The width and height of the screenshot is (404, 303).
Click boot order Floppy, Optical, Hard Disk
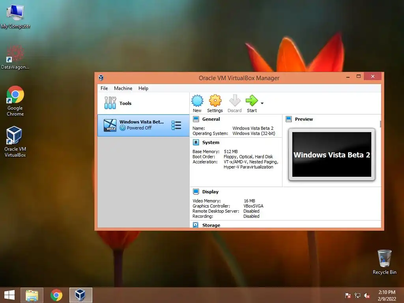point(249,157)
